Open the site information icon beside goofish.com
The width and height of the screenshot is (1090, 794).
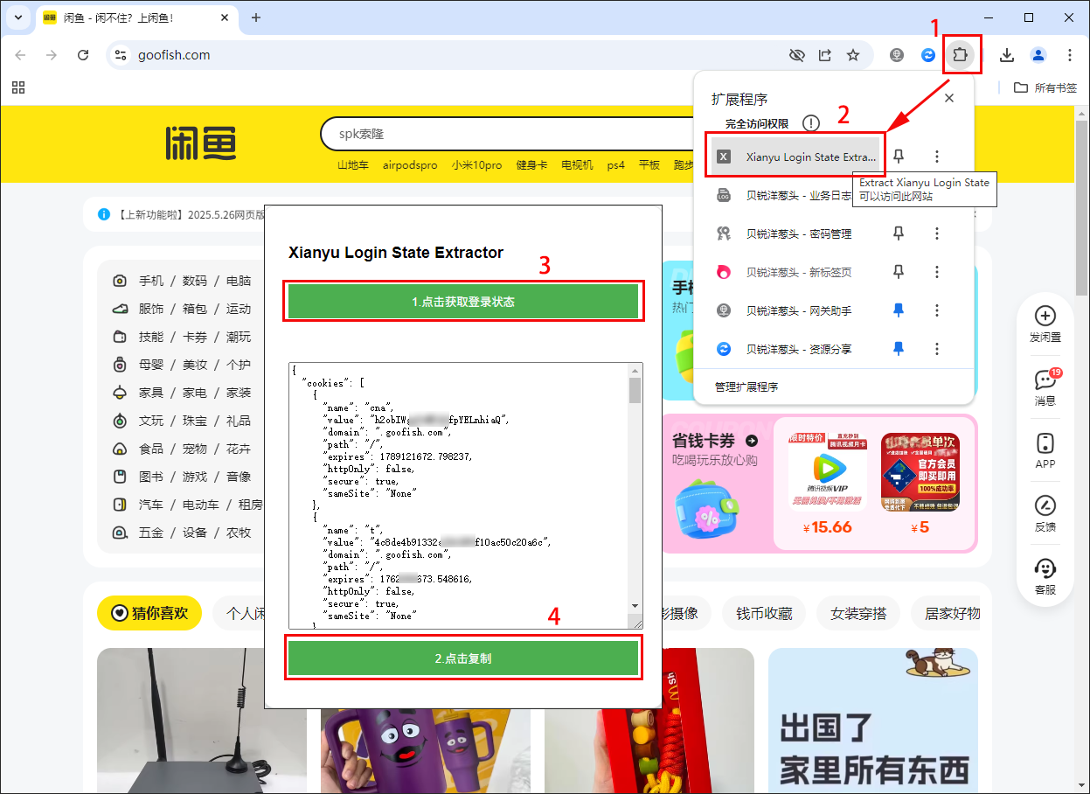[x=121, y=55]
